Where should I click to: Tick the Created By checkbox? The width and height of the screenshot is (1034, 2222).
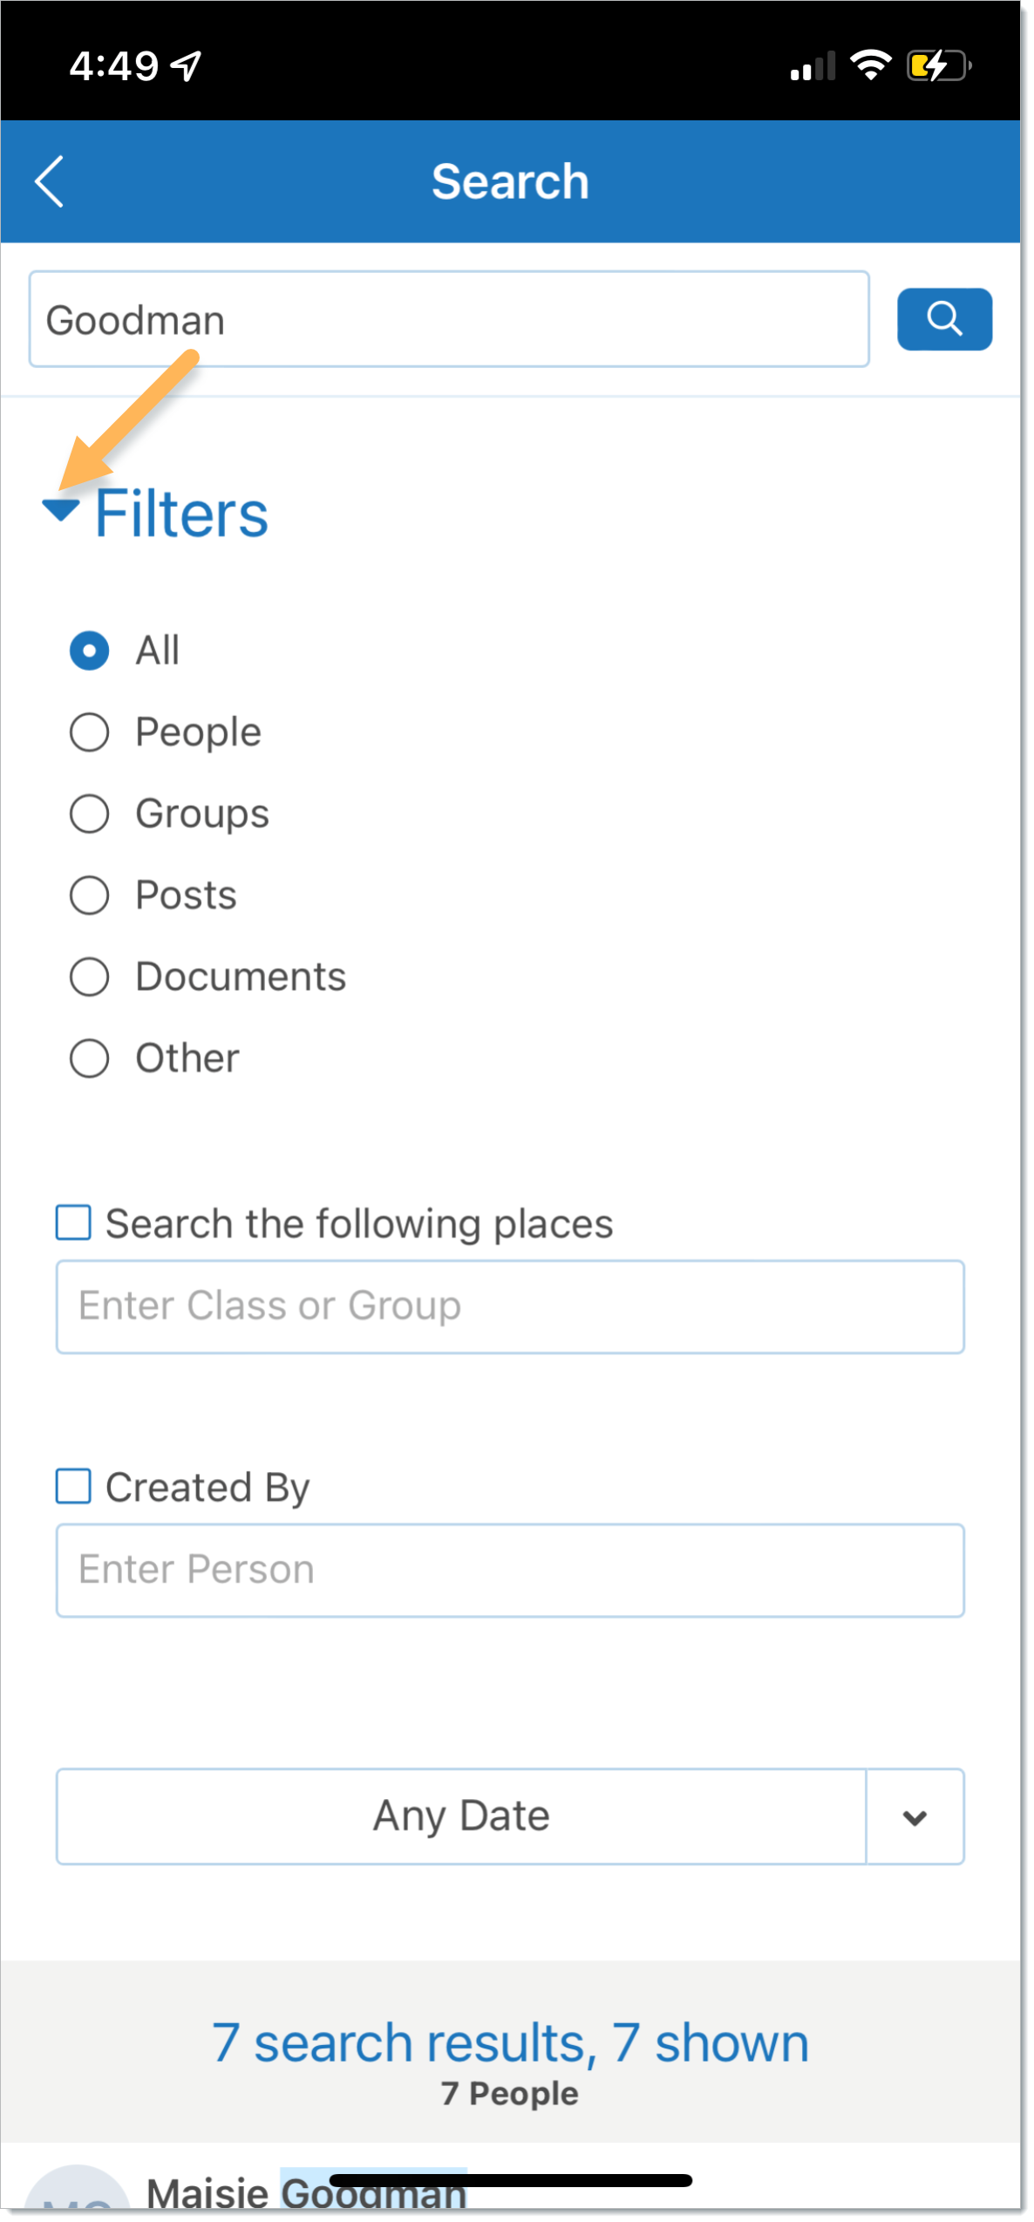coord(73,1486)
